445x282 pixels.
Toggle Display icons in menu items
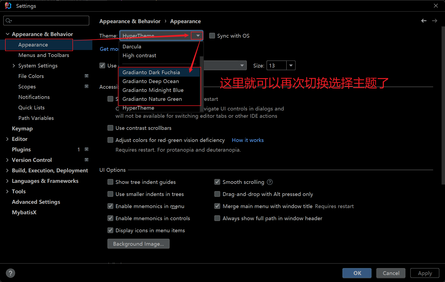pos(110,230)
